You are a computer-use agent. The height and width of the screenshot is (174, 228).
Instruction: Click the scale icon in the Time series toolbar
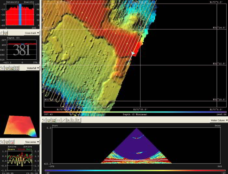pyautogui.click(x=2, y=142)
